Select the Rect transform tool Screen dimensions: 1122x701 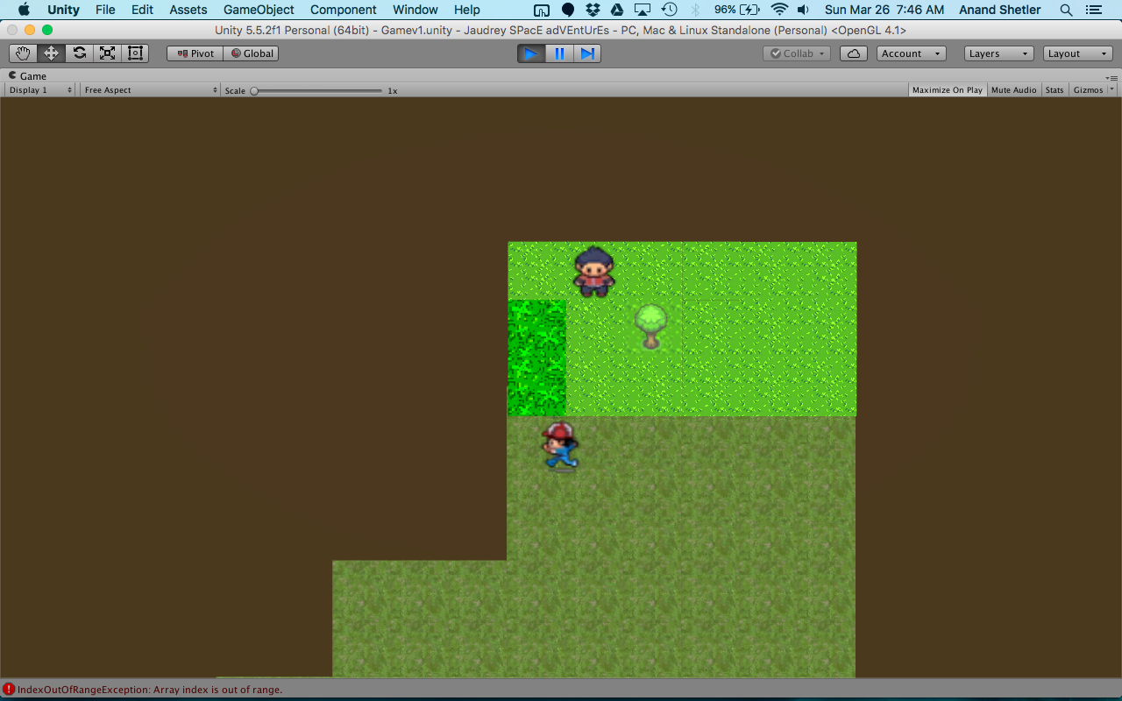(135, 53)
